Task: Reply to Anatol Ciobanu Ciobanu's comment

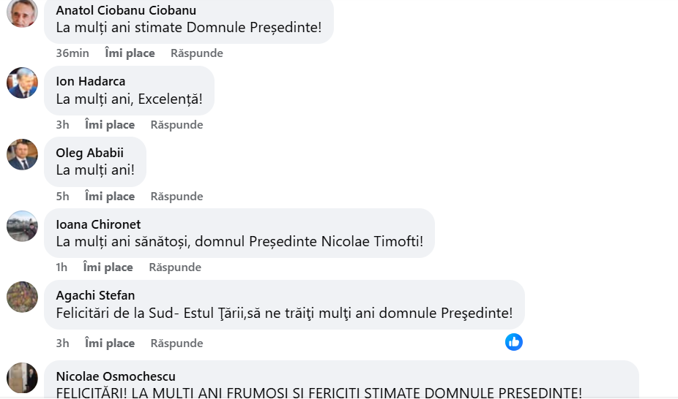Action: pos(197,53)
